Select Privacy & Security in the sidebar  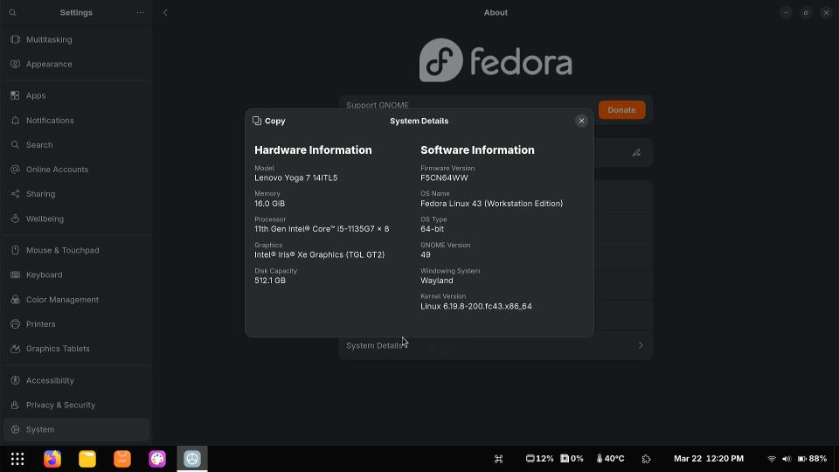click(76, 405)
